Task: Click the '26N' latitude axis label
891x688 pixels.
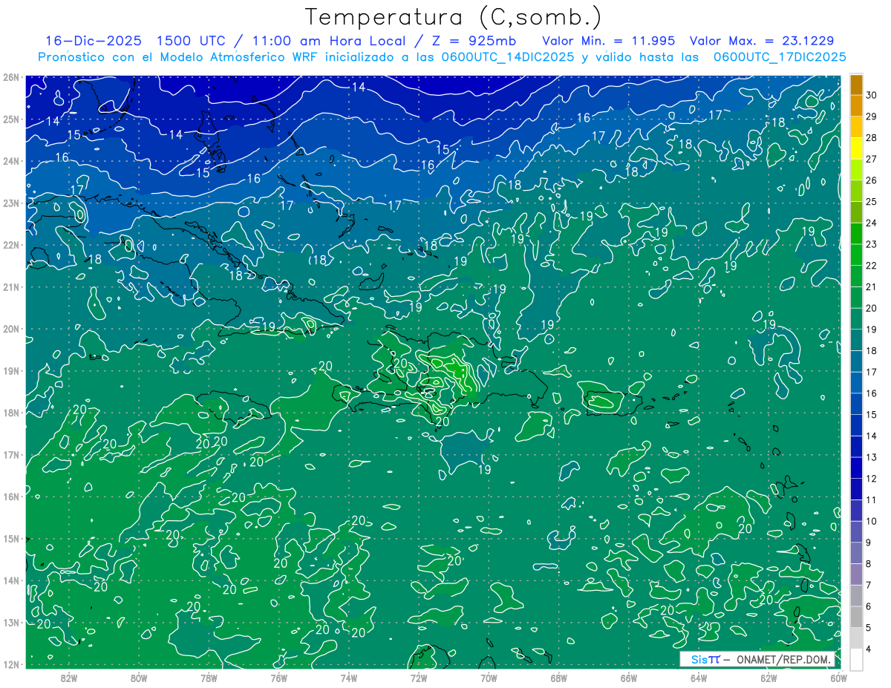Action: tap(10, 77)
